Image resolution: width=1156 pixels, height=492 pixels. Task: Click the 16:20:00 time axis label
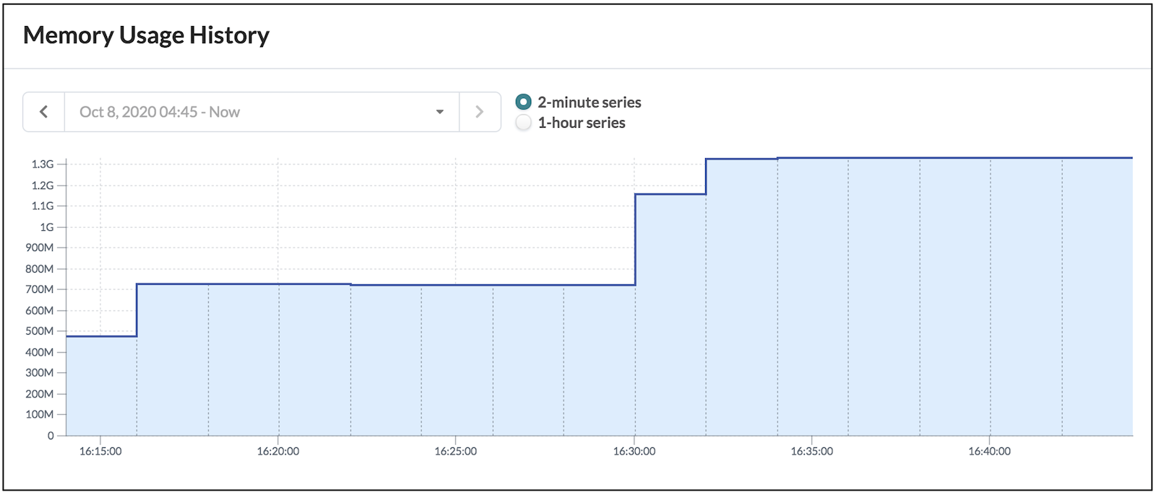(x=278, y=451)
